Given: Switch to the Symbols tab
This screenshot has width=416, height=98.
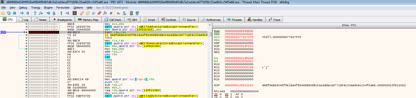Looking at the screenshot, I should (169, 20).
